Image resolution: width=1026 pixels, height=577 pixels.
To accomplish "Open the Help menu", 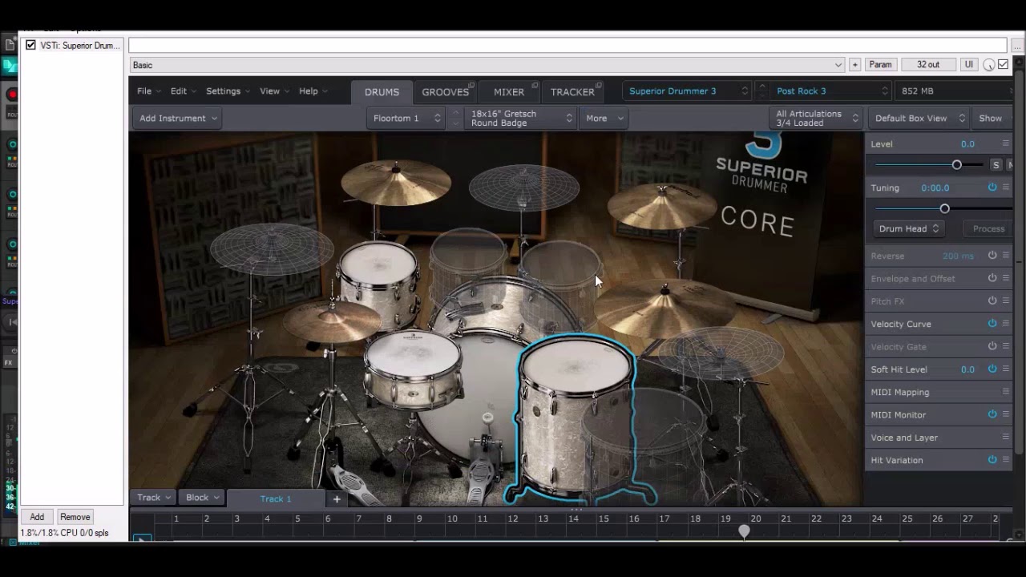I will pyautogui.click(x=313, y=91).
